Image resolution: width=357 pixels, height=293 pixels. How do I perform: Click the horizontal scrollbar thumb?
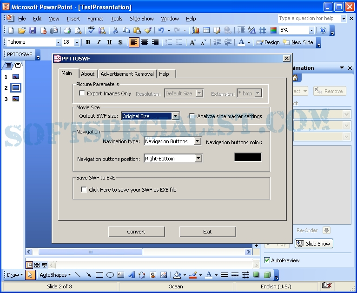point(91,252)
